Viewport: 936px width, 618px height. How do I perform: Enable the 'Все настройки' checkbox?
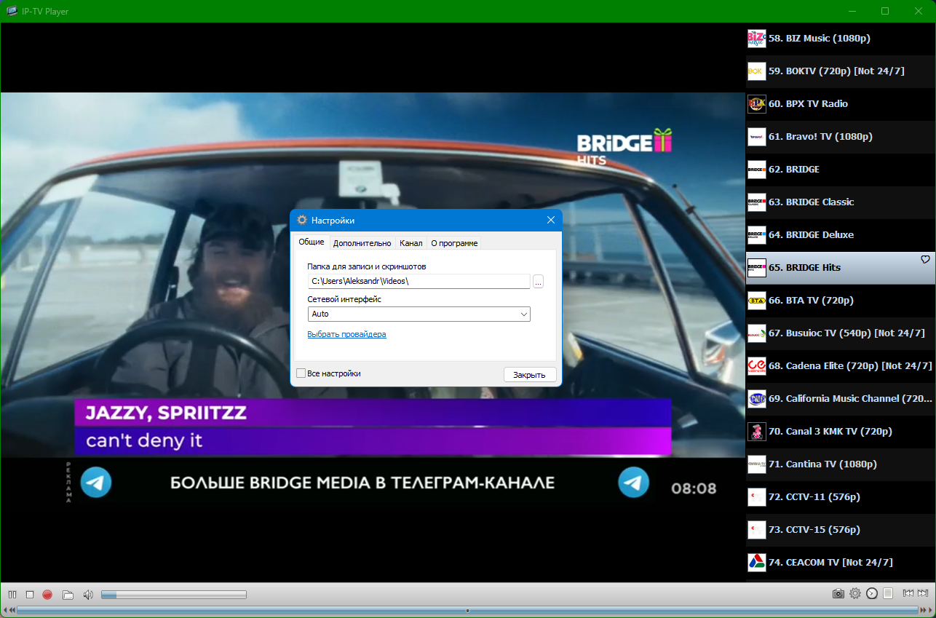click(301, 373)
